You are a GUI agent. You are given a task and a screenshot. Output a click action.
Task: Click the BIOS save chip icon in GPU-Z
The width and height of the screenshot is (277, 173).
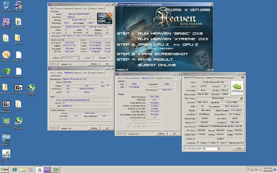click(x=242, y=98)
